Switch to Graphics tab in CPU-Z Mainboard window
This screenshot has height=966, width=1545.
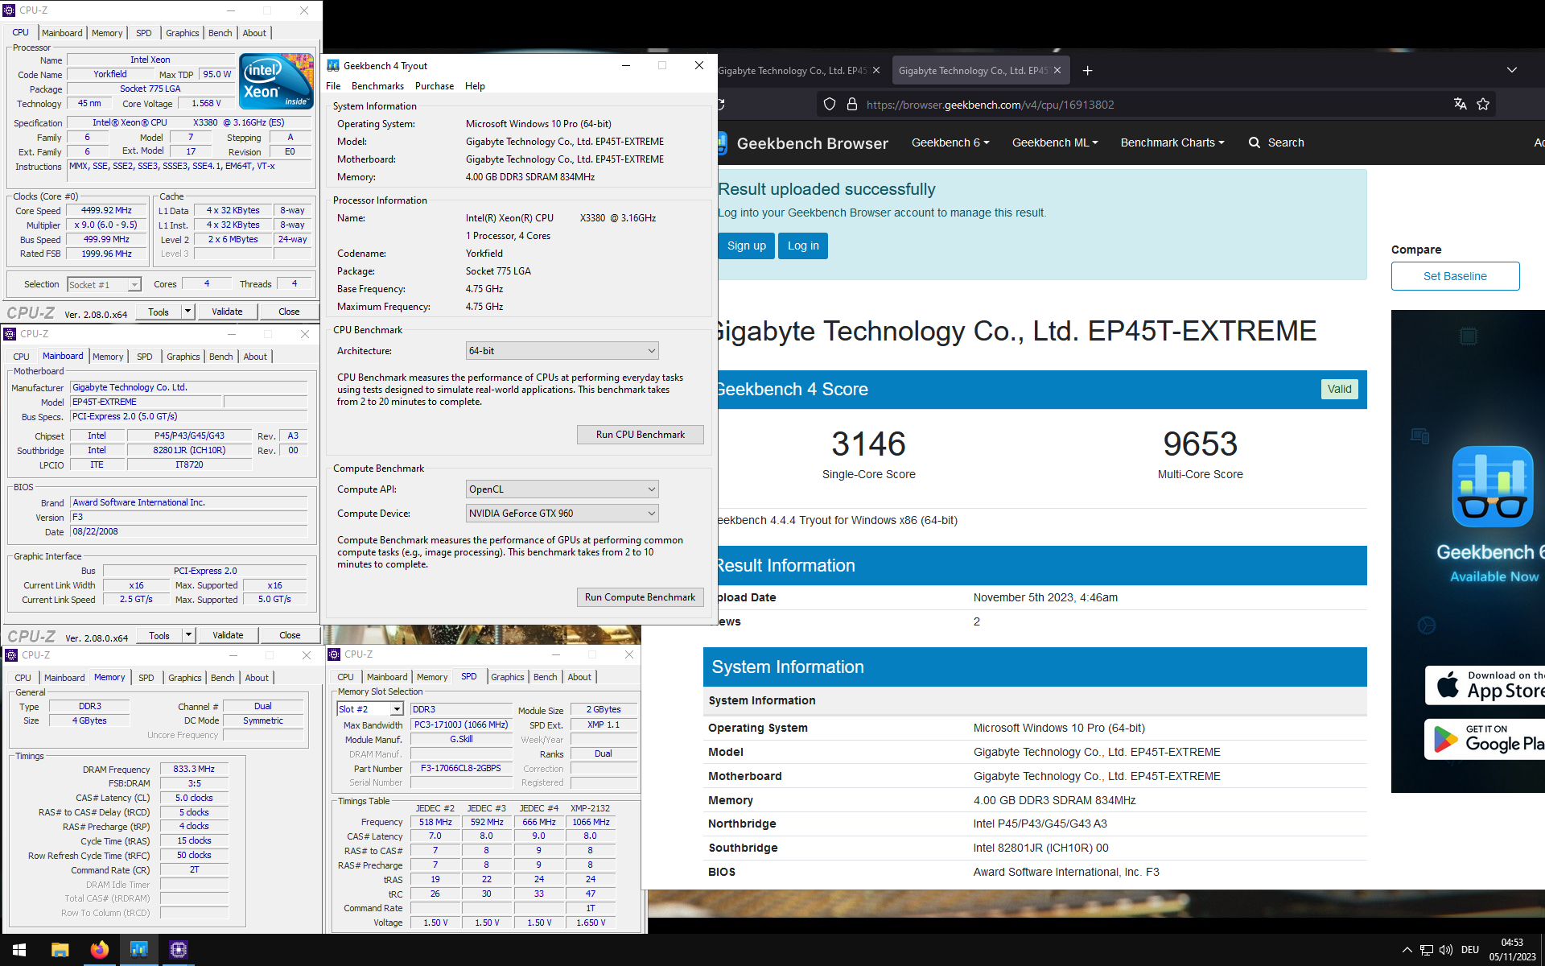click(183, 357)
